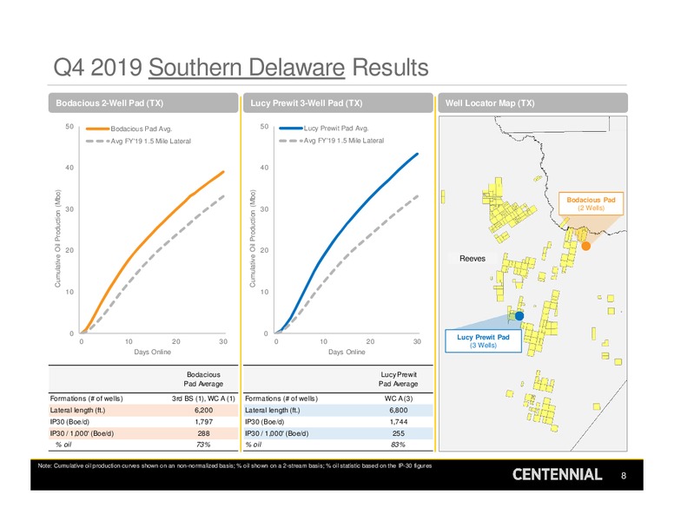674x521 pixels.
Task: Click the orange curve endpoint in the Bodacious chart
Action: pyautogui.click(x=223, y=172)
